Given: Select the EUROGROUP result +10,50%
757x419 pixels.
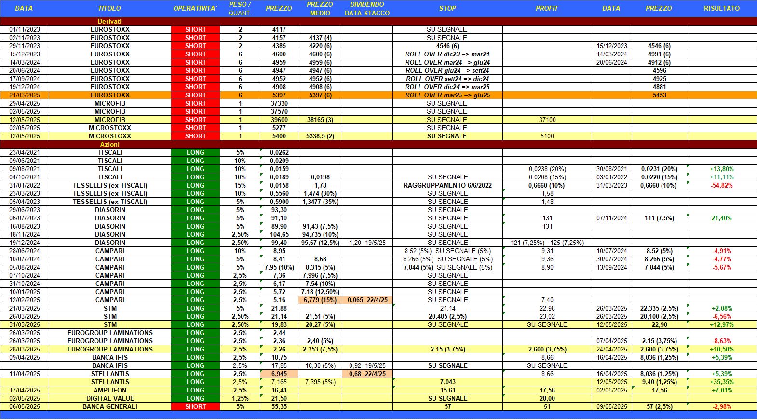Looking at the screenshot, I should pyautogui.click(x=722, y=349).
